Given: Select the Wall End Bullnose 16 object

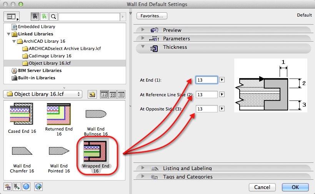Looking at the screenshot, I should pos(96,122).
